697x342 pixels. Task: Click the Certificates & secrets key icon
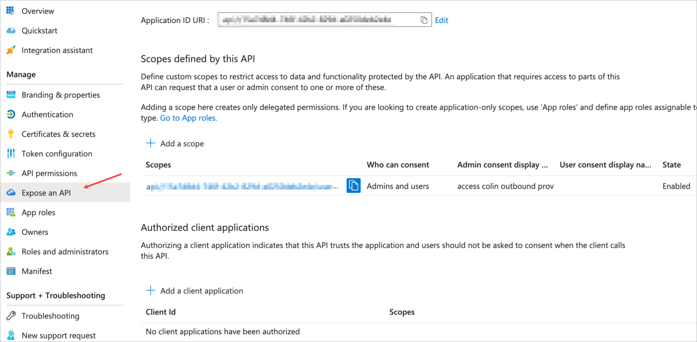11,134
